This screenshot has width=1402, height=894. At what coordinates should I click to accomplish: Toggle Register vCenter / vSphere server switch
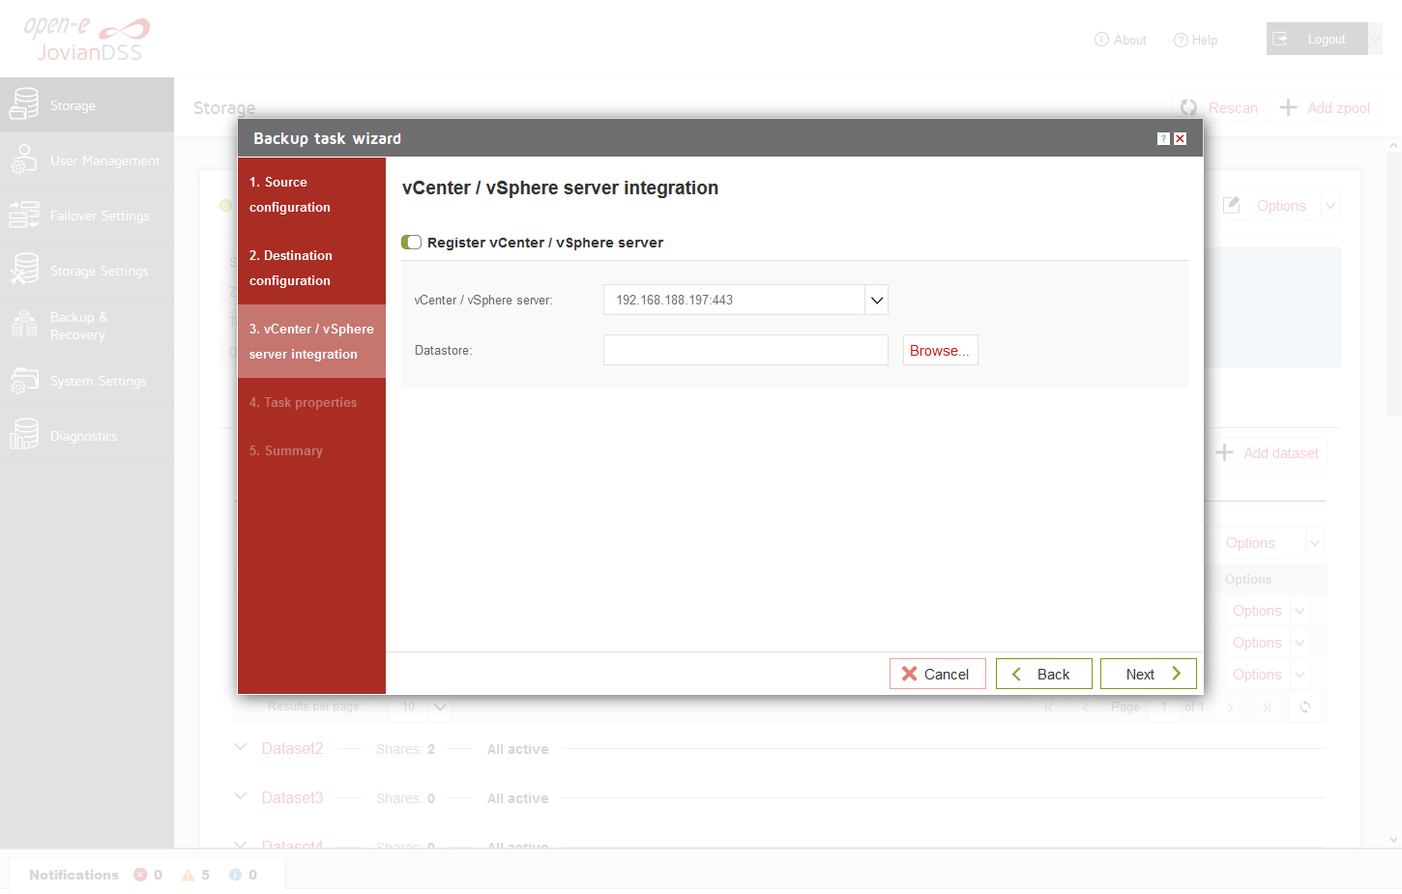point(412,243)
